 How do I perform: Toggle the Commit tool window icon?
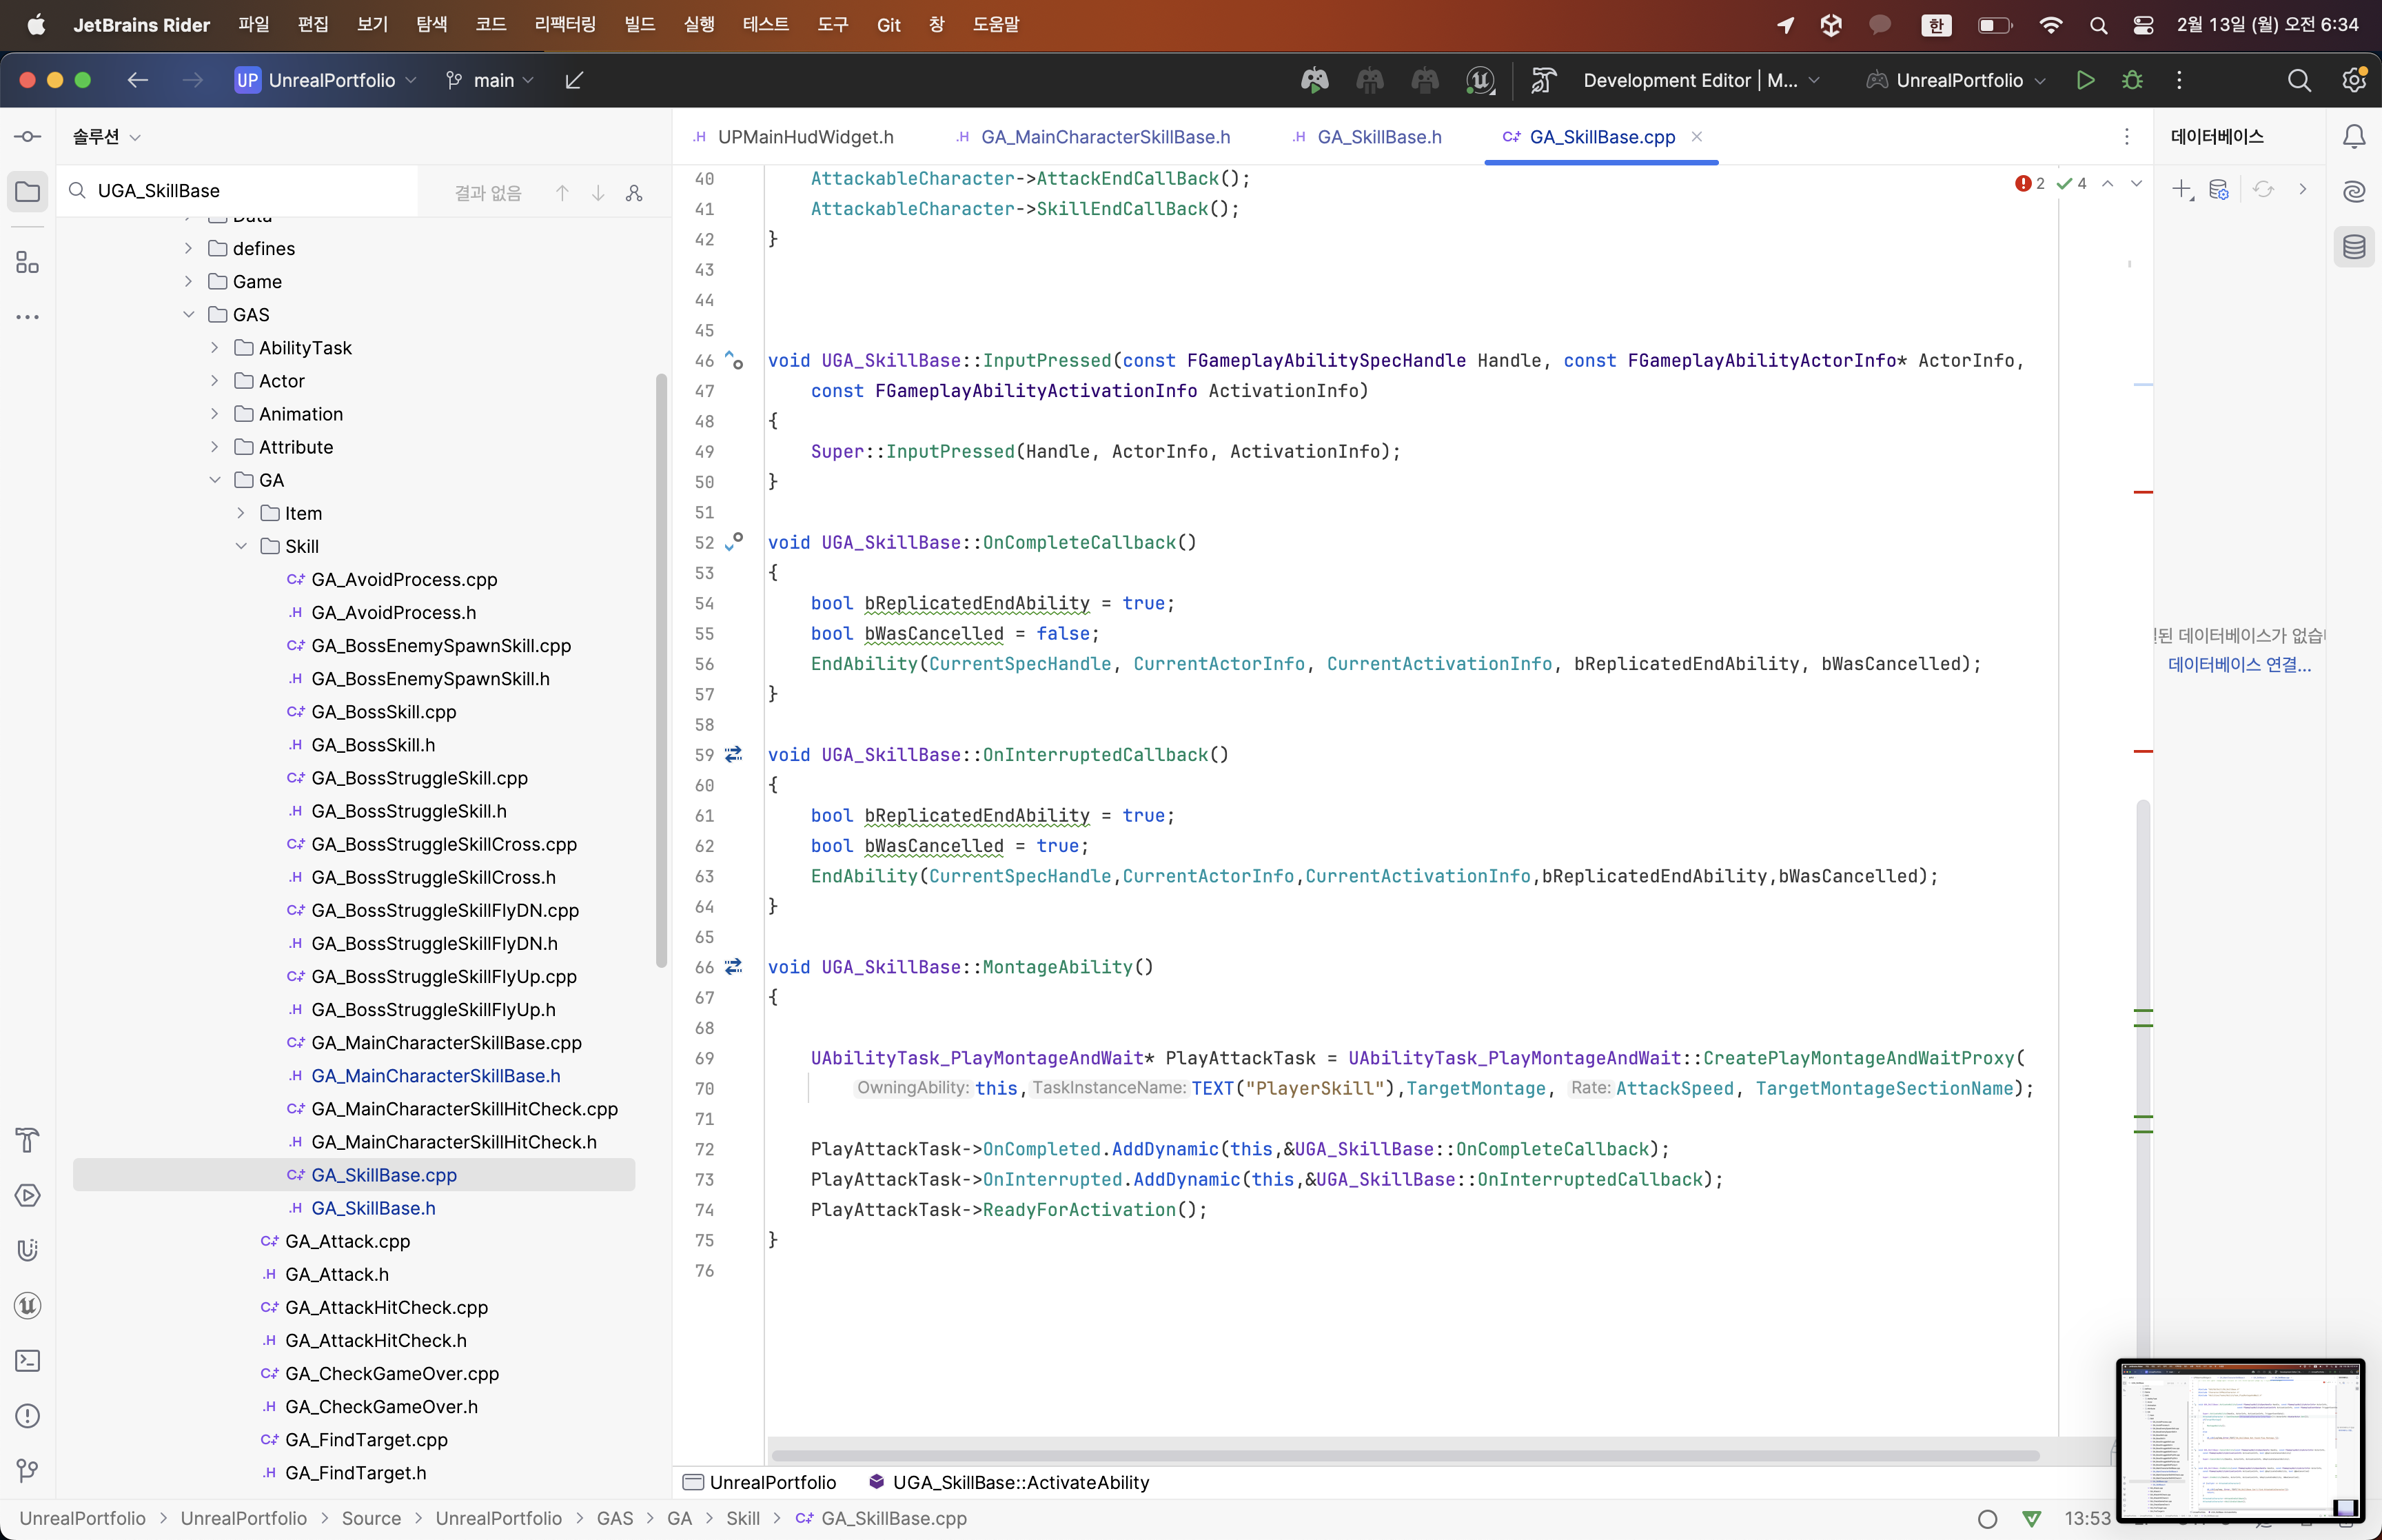(x=27, y=137)
